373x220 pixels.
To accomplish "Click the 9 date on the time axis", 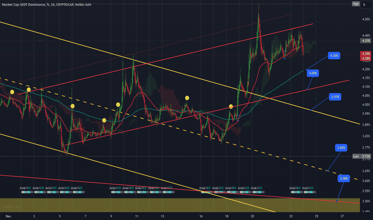I will (x=111, y=216).
